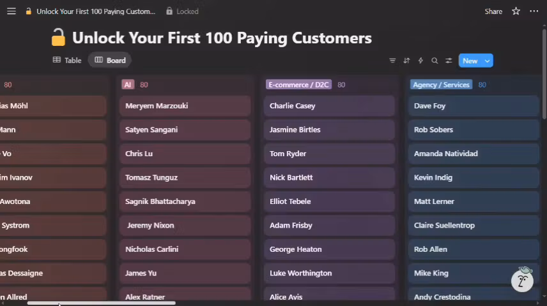This screenshot has height=306, width=547.
Task: Open the sidebar hamburger menu
Action: coord(12,11)
